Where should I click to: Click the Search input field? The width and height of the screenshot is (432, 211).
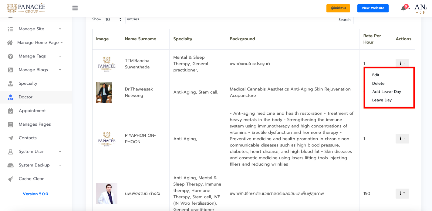384,20
